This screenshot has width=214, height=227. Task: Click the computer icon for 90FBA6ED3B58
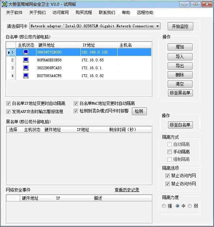(x=26, y=60)
